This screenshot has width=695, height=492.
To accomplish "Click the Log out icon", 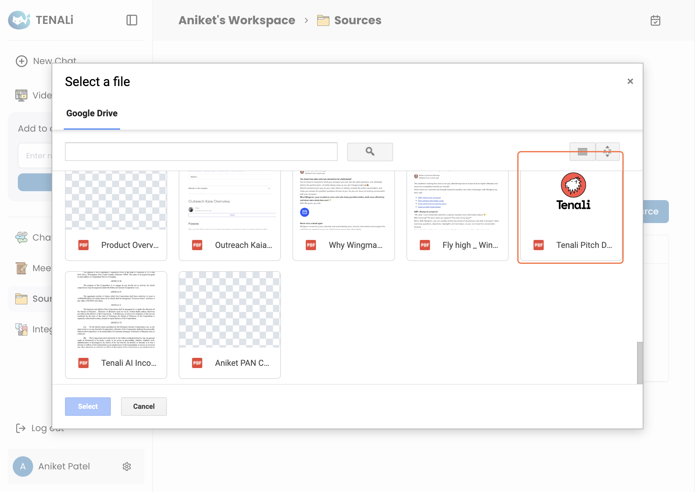I will pyautogui.click(x=21, y=428).
